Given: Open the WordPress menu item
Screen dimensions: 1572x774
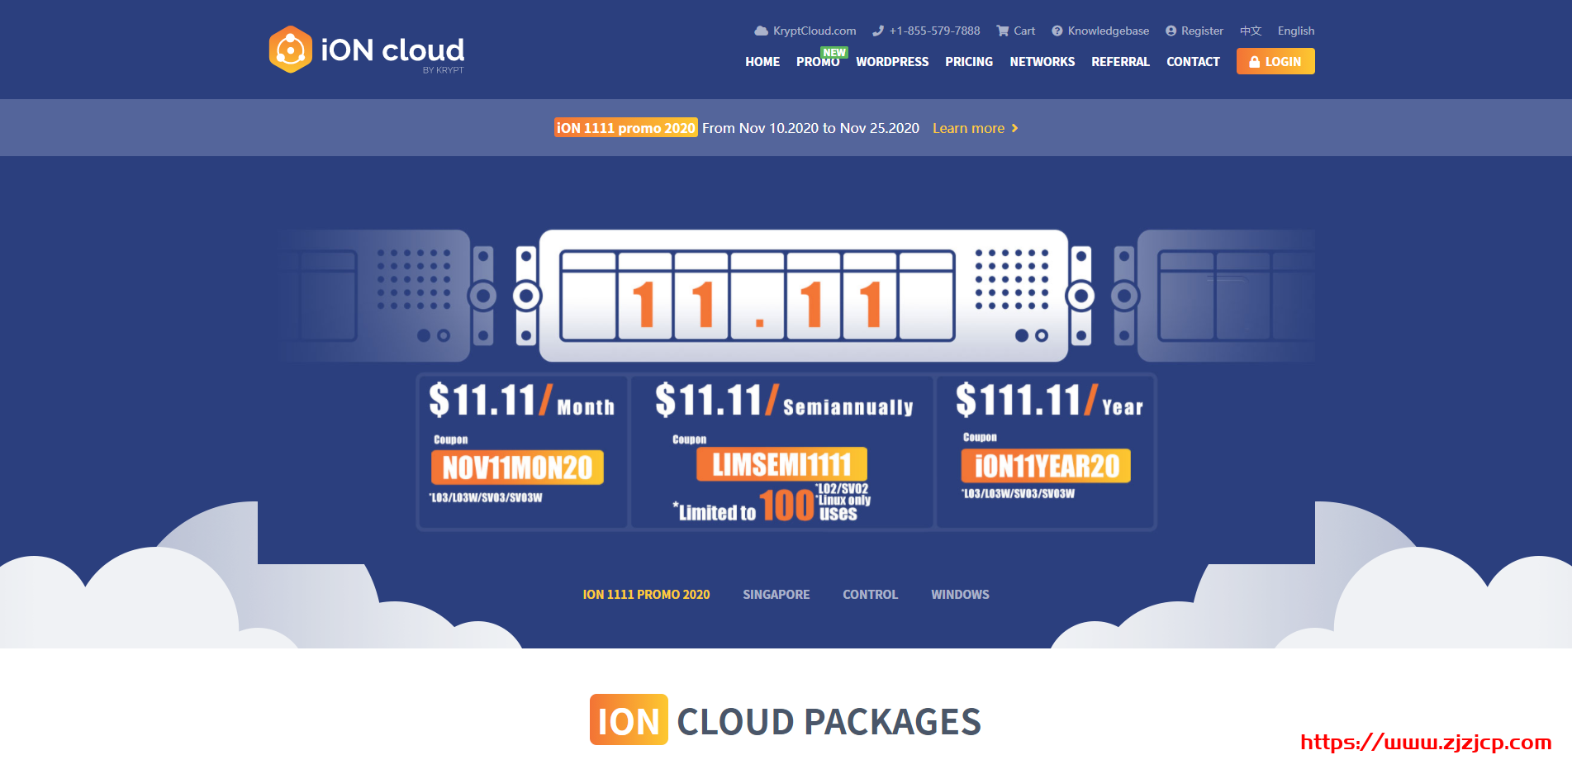Looking at the screenshot, I should [x=891, y=62].
